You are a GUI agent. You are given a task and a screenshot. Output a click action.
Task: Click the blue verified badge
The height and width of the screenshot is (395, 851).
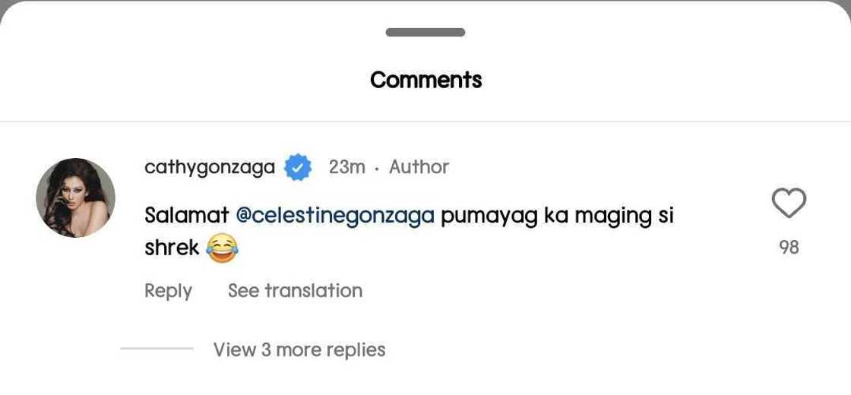[x=298, y=167]
